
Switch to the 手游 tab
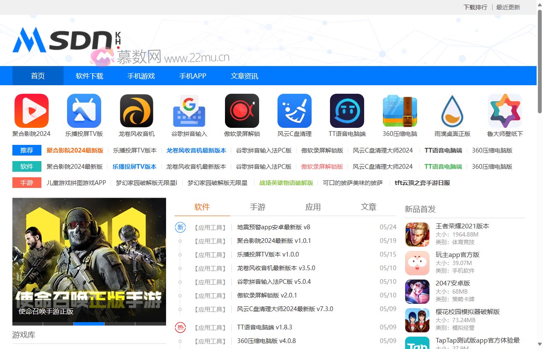click(x=257, y=207)
